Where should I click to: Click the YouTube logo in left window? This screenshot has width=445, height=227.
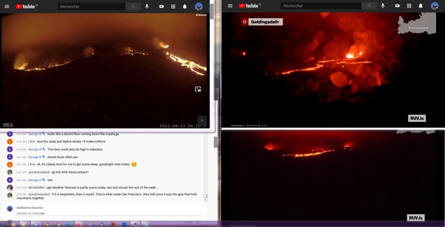pyautogui.click(x=27, y=6)
